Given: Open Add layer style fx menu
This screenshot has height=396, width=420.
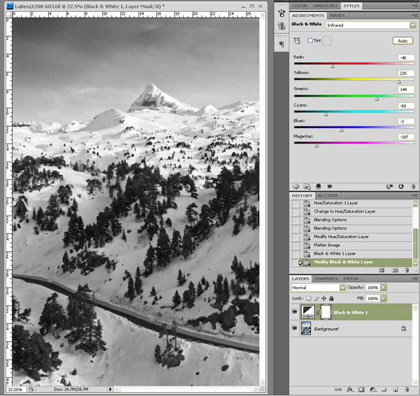Looking at the screenshot, I should (x=350, y=389).
